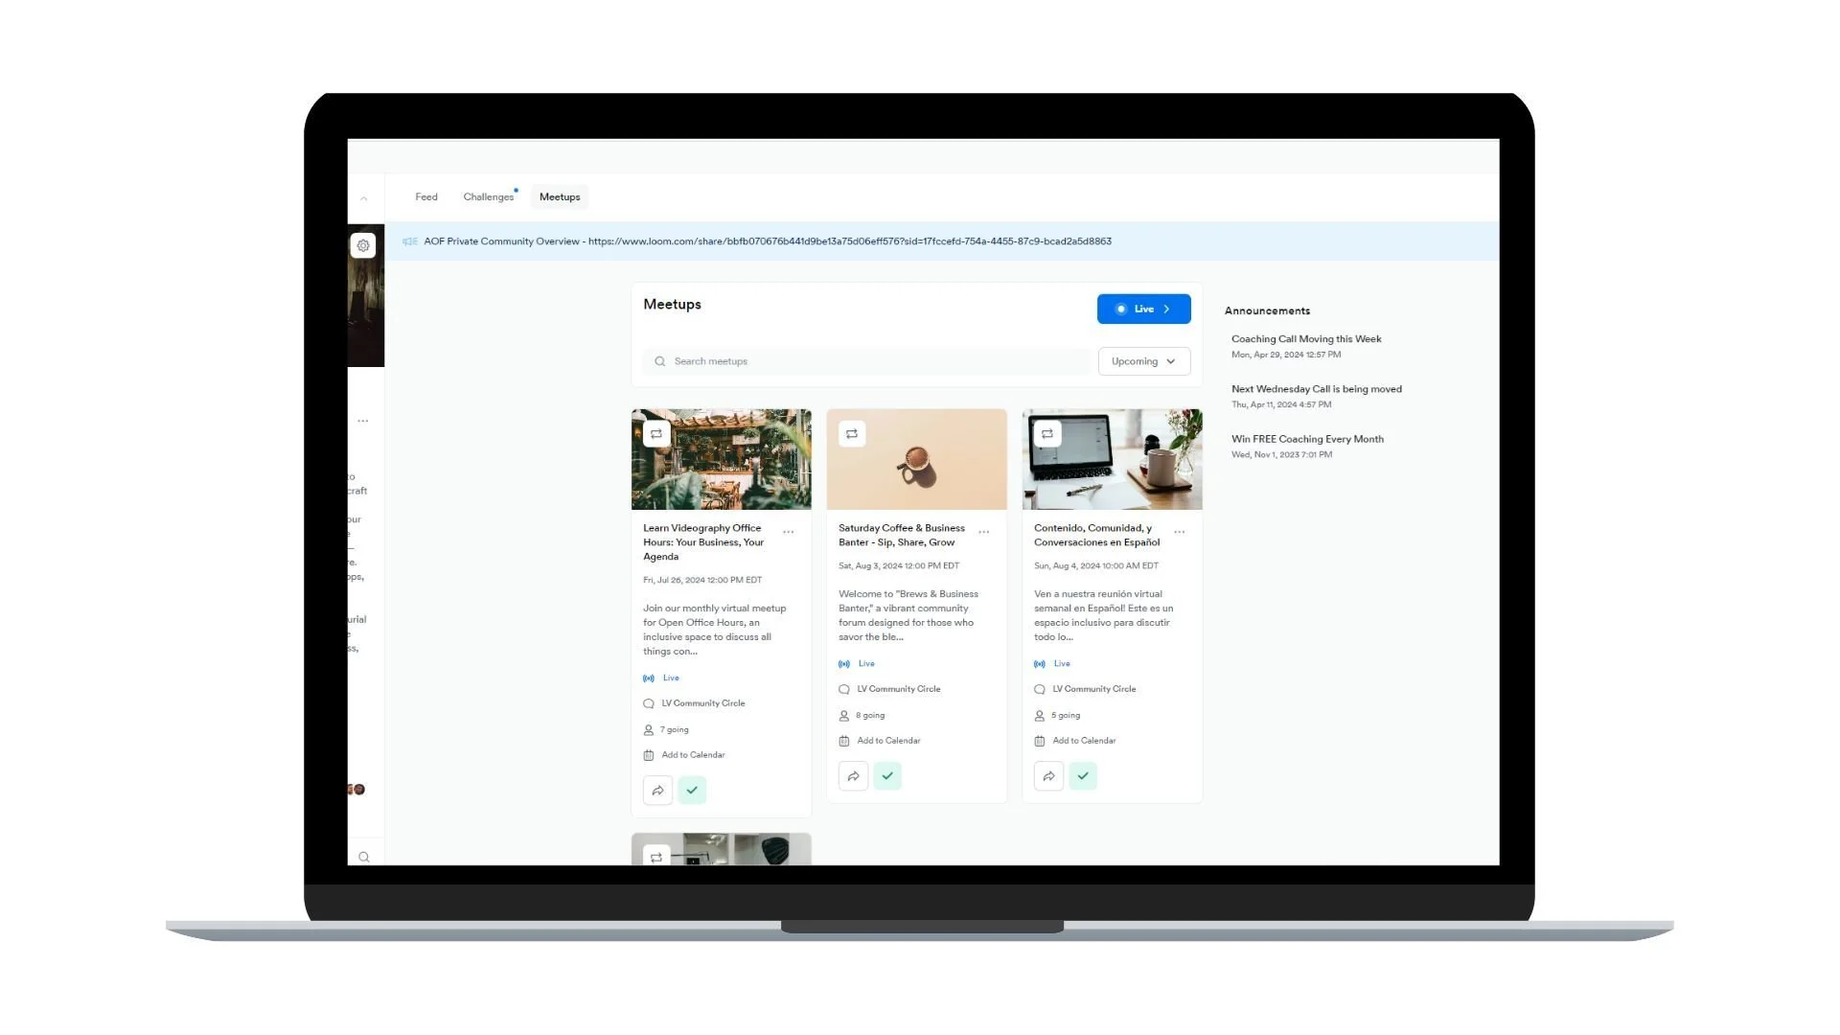Click Add to Calendar on Saturday Coffee card
Image resolution: width=1840 pixels, height=1035 pixels.
887,741
